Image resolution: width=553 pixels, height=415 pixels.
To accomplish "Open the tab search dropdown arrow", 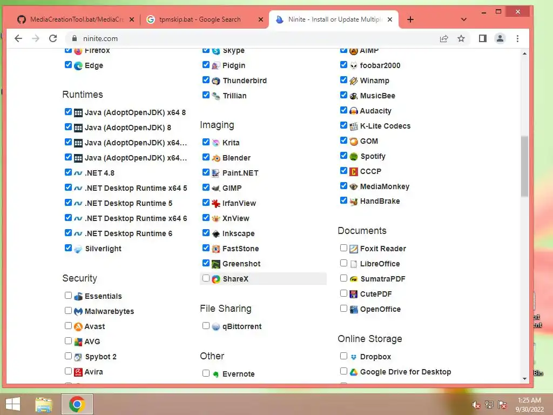I will coord(464,19).
